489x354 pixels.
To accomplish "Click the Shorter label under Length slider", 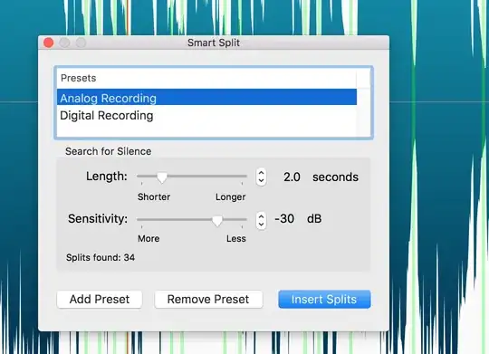I will [154, 197].
